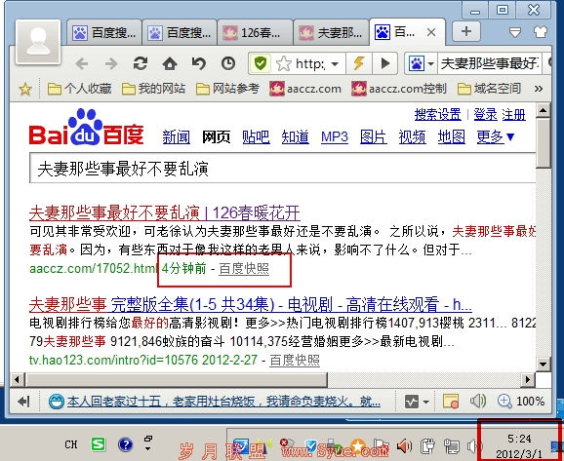Switch to 地图 search category
The width and height of the screenshot is (564, 461).
pyautogui.click(x=452, y=136)
